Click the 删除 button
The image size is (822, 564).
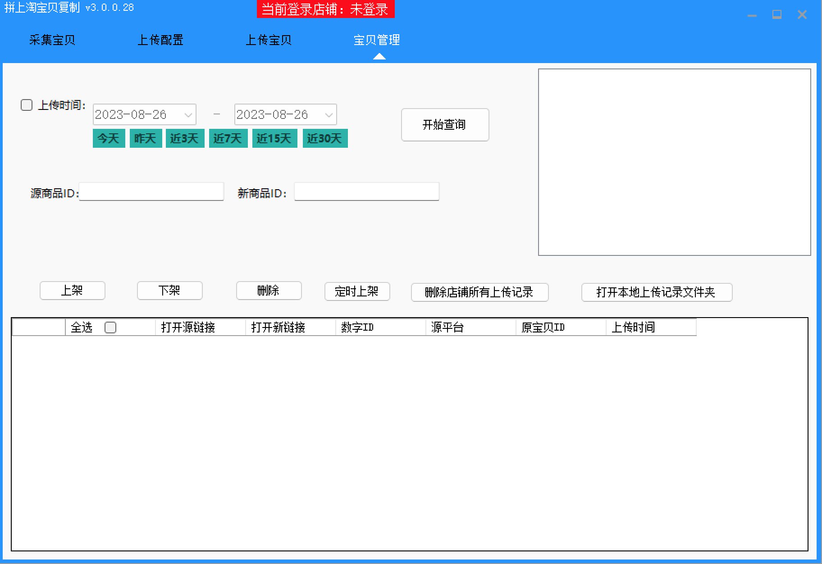(x=269, y=291)
